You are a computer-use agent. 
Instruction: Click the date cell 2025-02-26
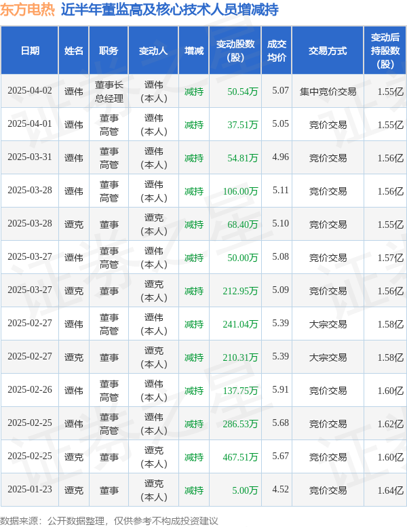click(30, 390)
